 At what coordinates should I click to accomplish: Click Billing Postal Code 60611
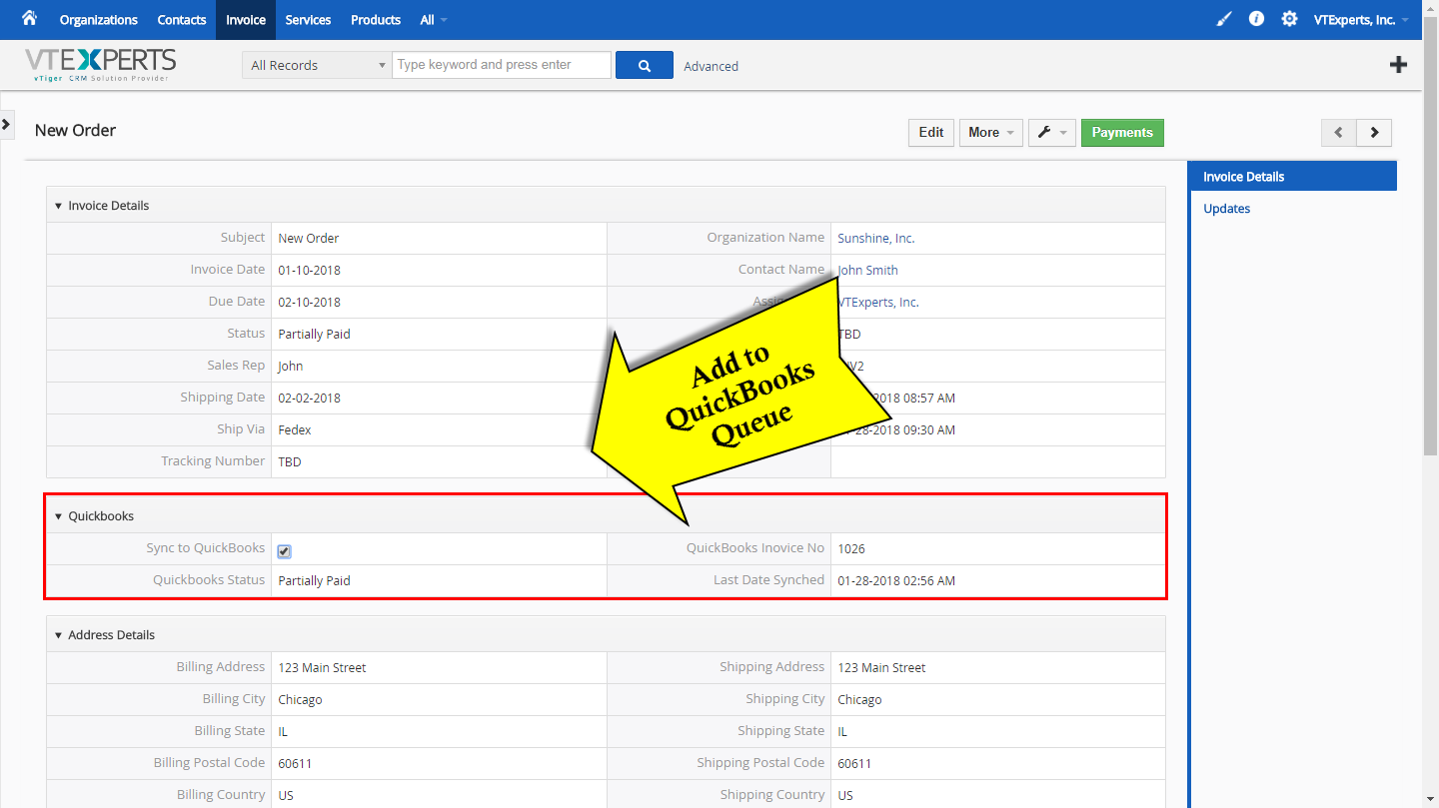click(x=296, y=763)
